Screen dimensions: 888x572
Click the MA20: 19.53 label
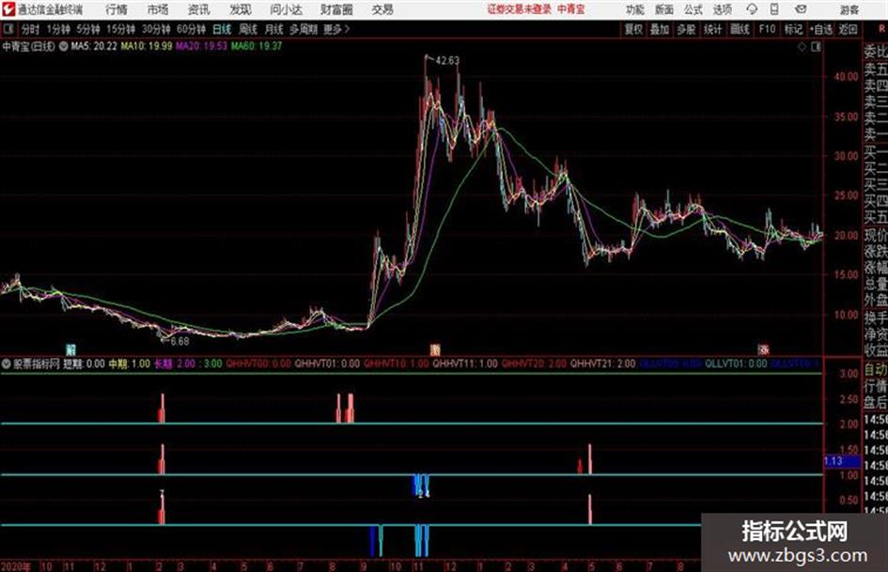[x=202, y=46]
